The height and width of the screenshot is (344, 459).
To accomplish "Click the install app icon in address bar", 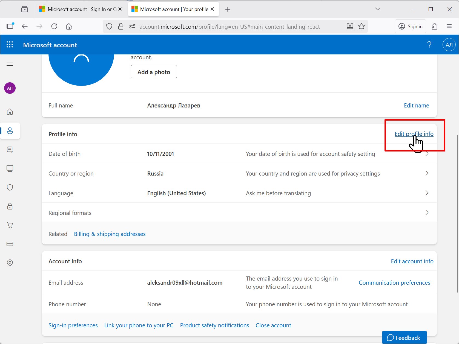I will click(350, 26).
